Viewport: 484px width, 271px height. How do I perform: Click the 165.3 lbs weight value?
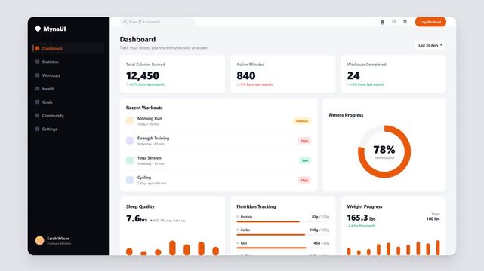click(x=361, y=218)
